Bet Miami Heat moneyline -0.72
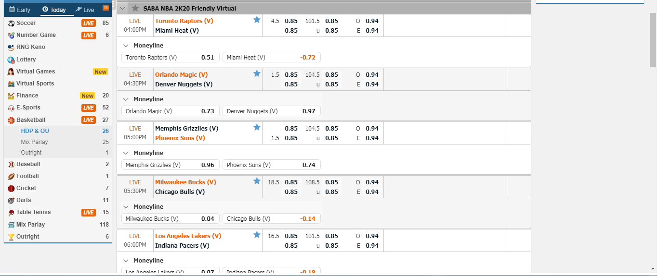This screenshot has height=276, width=658. 271,57
